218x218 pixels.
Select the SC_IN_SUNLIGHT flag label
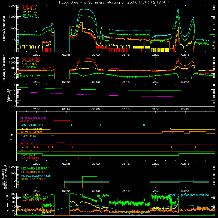pyautogui.click(x=31, y=129)
